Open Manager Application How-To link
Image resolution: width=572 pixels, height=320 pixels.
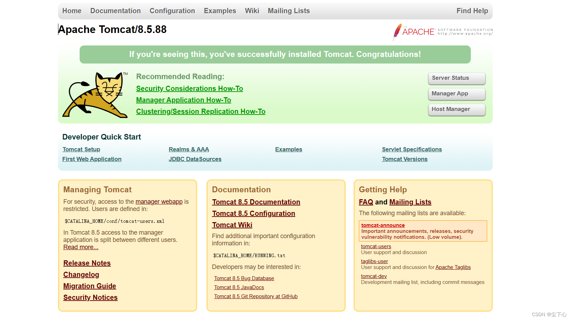point(184,100)
